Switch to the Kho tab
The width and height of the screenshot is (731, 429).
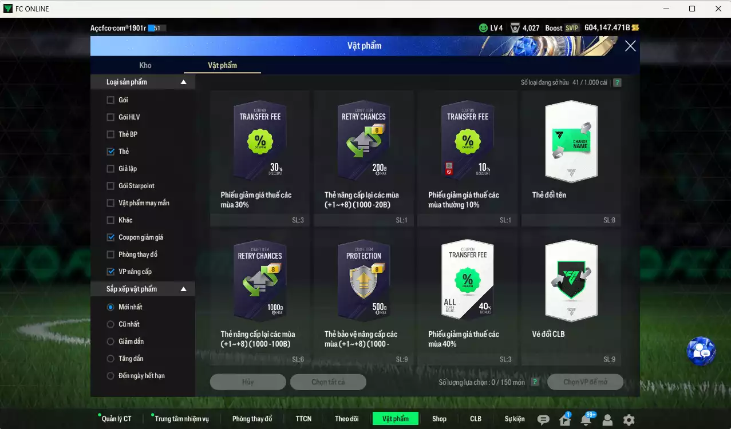145,65
